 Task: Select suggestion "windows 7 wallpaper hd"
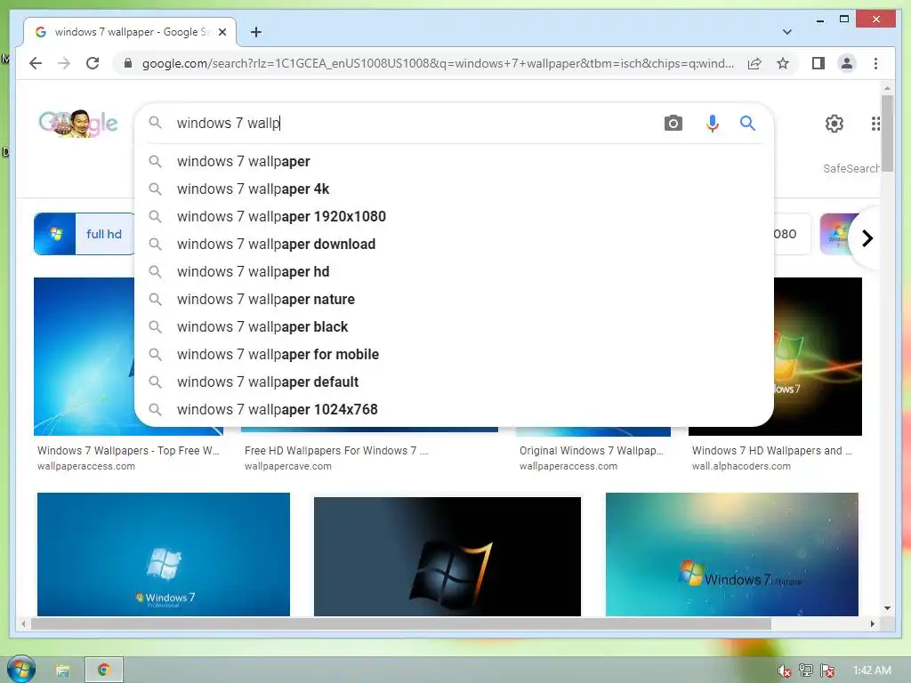coord(454,272)
